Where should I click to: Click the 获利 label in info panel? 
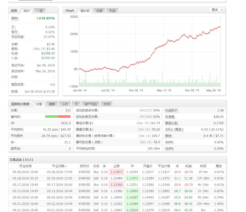point(15,18)
